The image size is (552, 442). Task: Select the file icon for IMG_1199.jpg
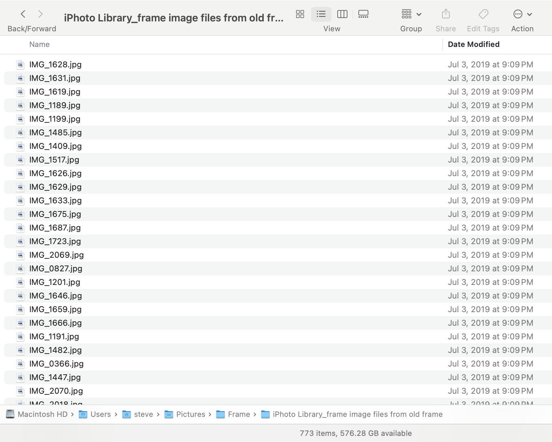(x=20, y=119)
